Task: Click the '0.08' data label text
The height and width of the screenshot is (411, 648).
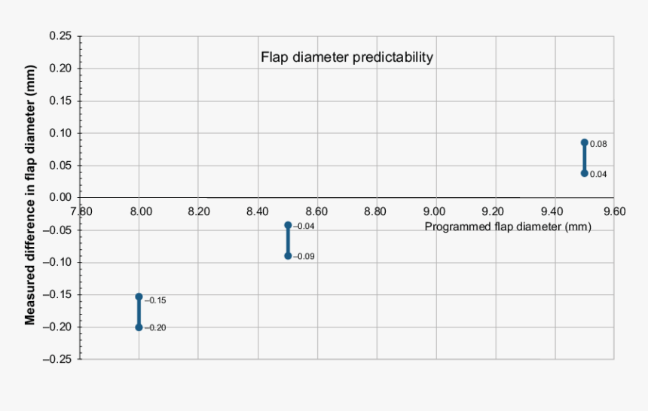Action: [x=598, y=144]
